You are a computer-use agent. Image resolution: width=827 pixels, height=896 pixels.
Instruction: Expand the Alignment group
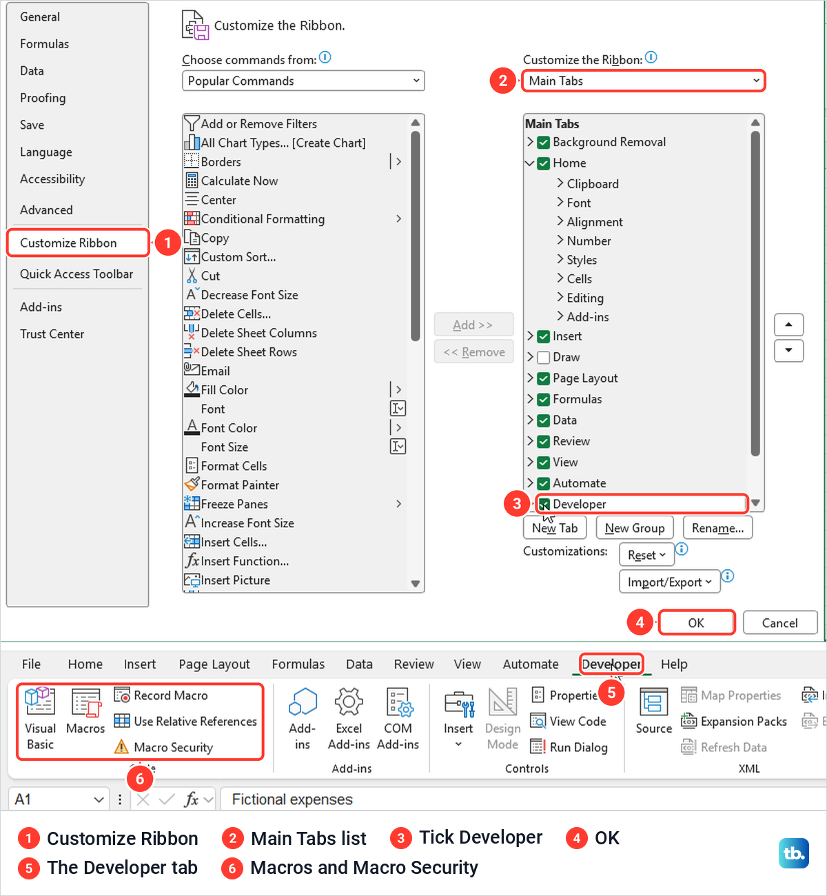[x=560, y=221]
